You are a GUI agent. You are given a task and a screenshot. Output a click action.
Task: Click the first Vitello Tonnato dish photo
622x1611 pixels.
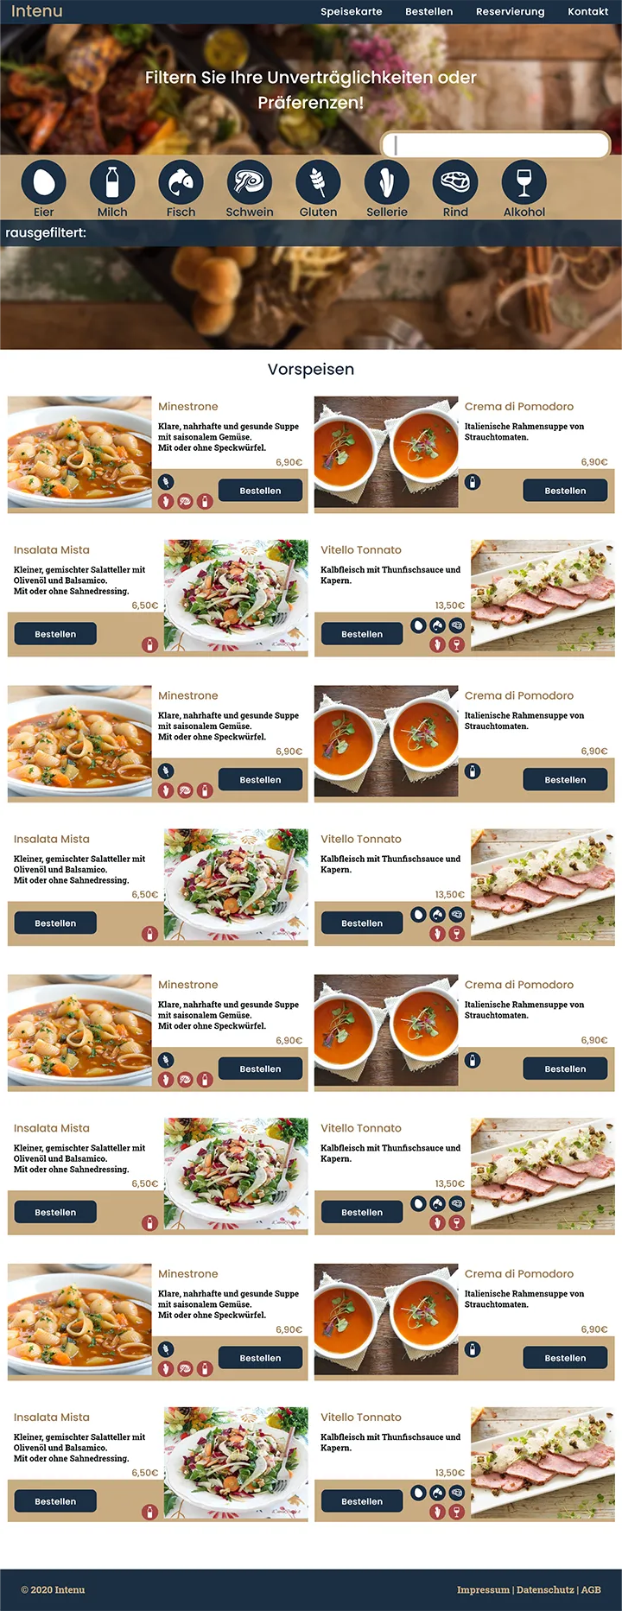coord(543,596)
